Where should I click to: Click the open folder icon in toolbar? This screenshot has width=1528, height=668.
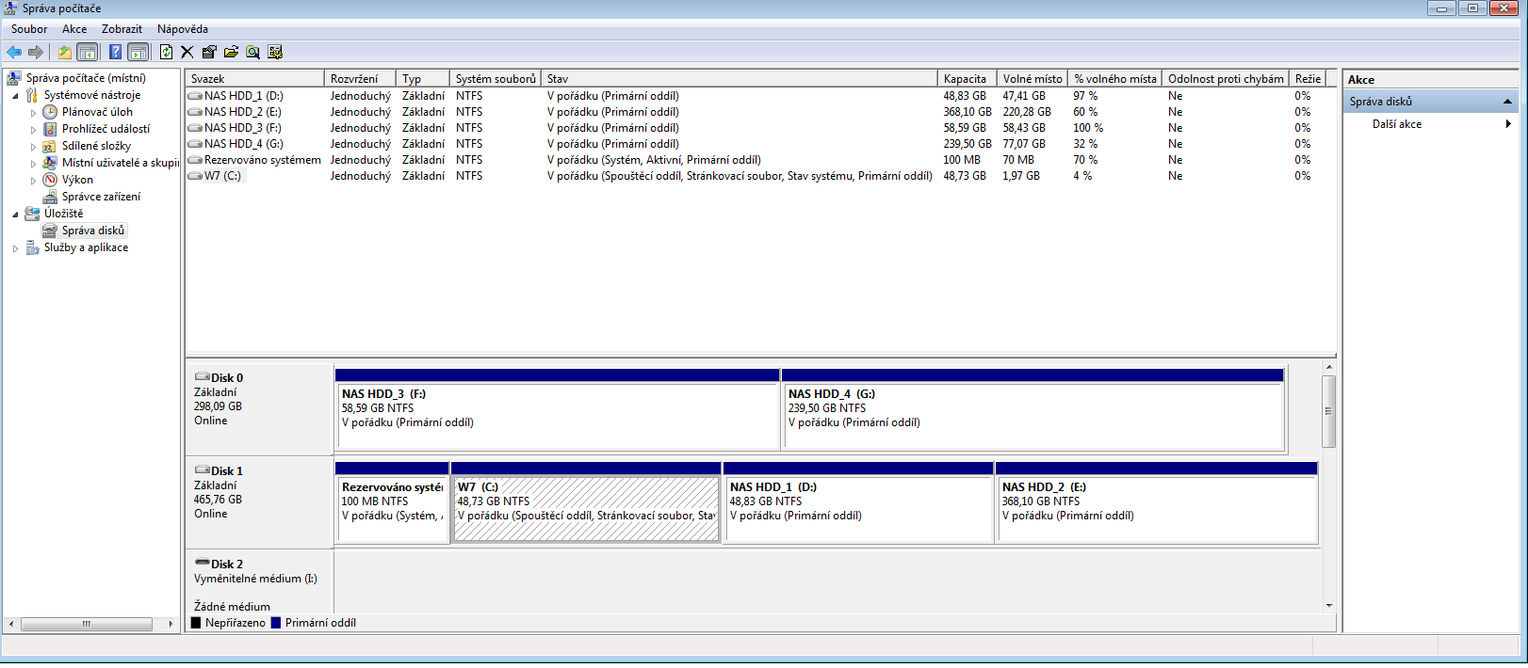pyautogui.click(x=231, y=53)
